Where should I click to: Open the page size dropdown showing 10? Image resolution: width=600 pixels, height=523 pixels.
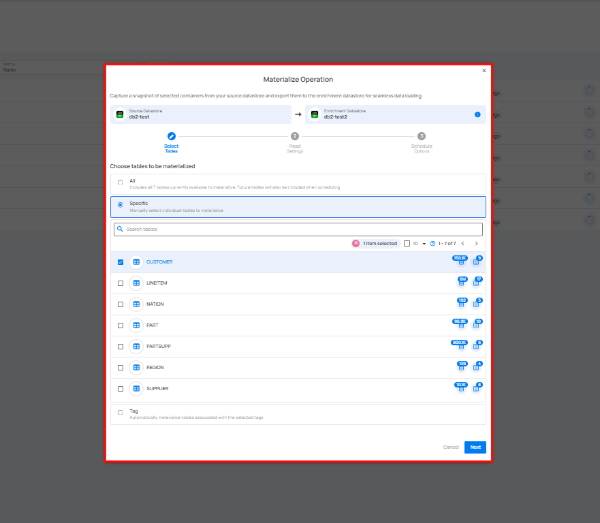pyautogui.click(x=415, y=242)
